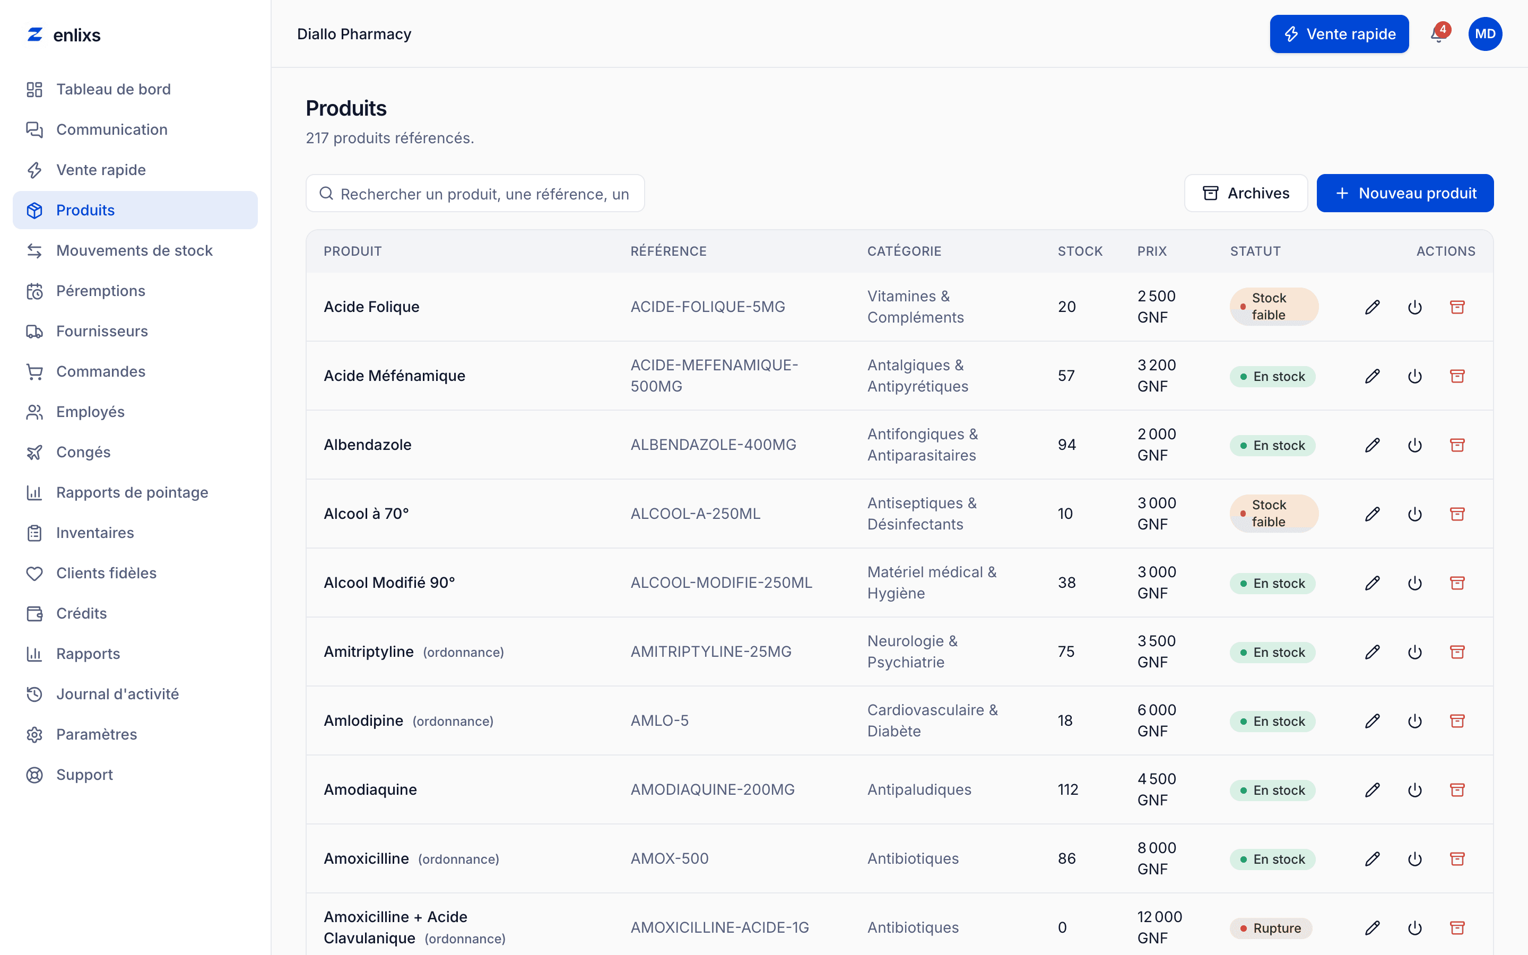
Task: Open the notifications bell icon
Action: pyautogui.click(x=1438, y=34)
